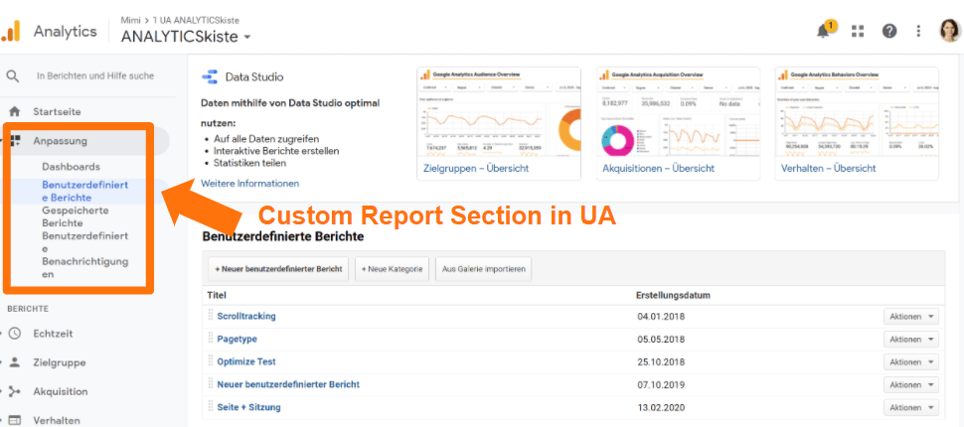Viewport: 964px width, 427px height.
Task: Expand the Akquisition section arrow
Action: 2,391
